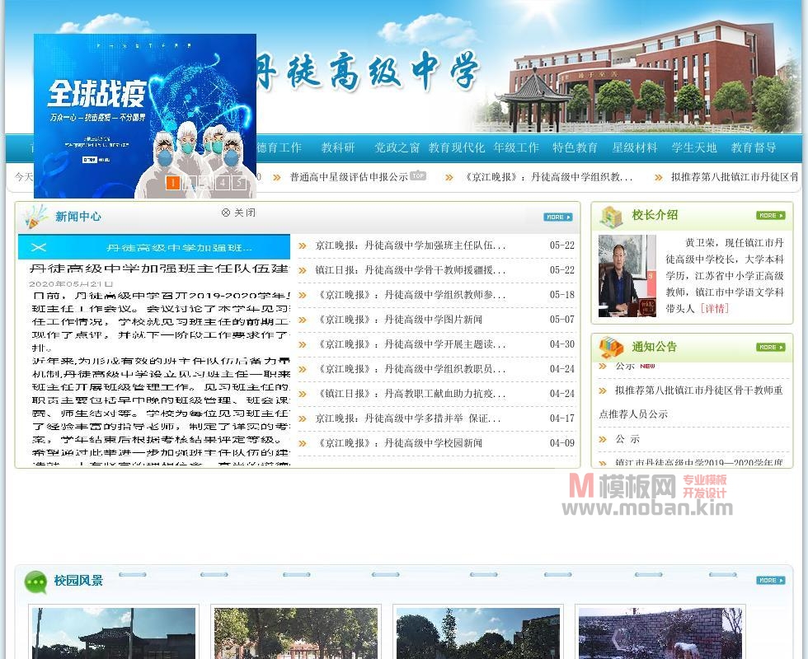Viewport: 808px width, 659px height.
Task: Click arrow bullet beside 04-09 news item
Action: click(x=303, y=443)
